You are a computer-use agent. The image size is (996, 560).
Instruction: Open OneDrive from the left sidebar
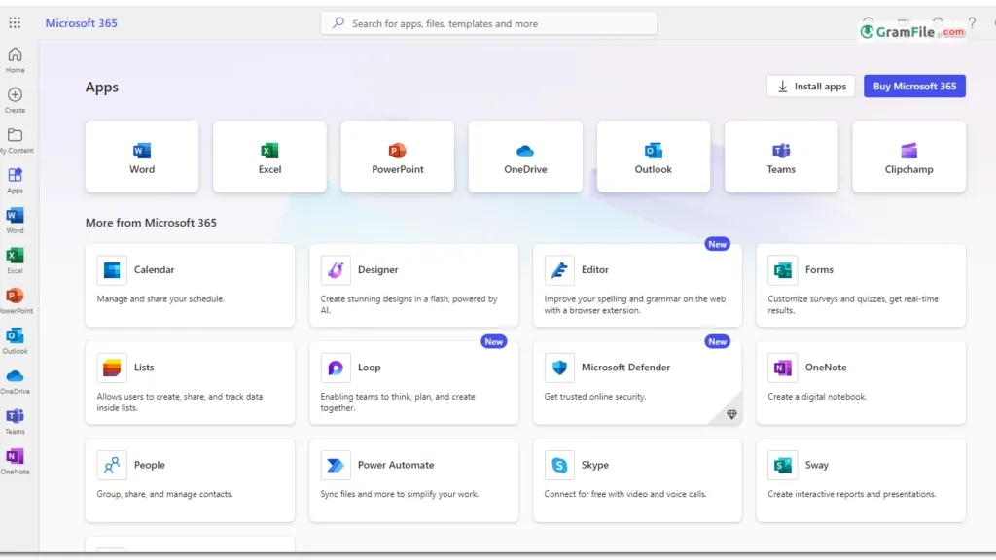coord(16,381)
